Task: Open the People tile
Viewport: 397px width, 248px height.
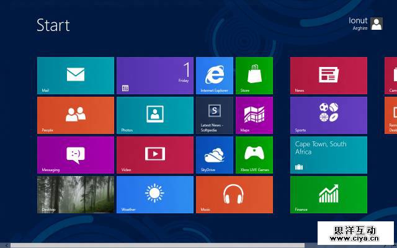Action: click(76, 115)
